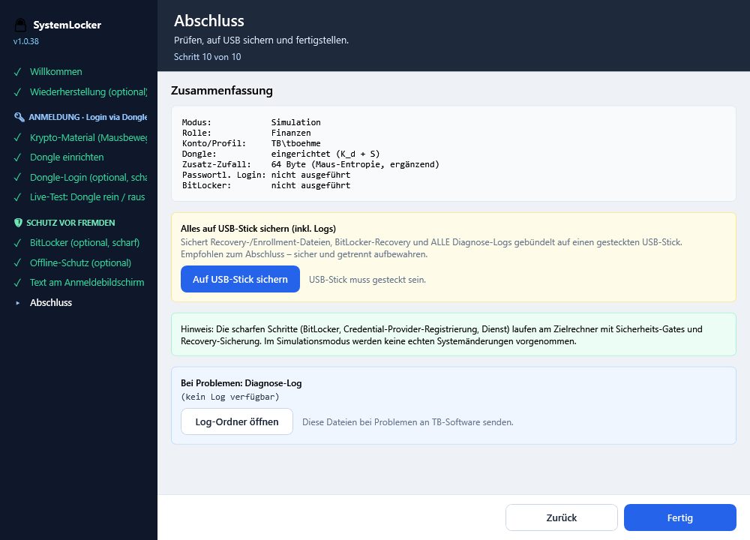
Task: Go back with the Zurück button
Action: coord(562,517)
